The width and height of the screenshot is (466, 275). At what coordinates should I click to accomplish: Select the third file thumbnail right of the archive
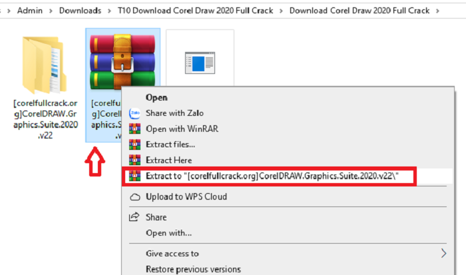(x=199, y=63)
